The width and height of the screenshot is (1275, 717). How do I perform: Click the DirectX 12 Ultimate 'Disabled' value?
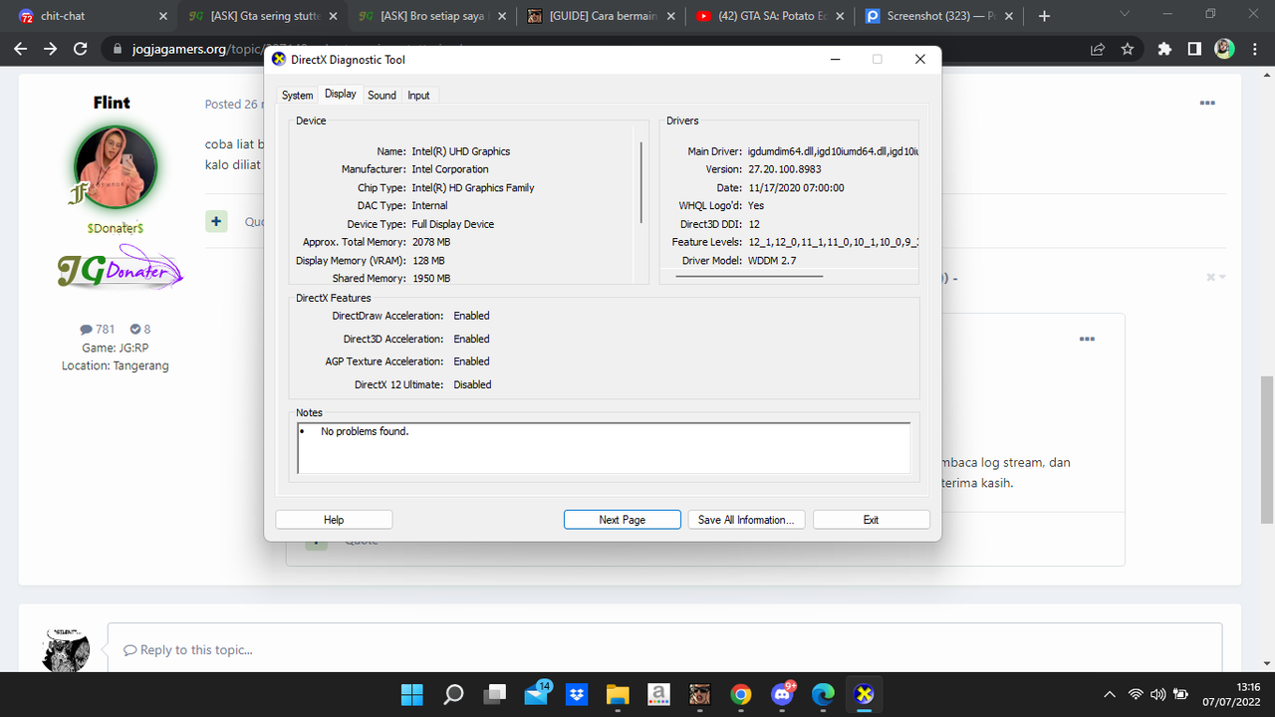point(472,384)
